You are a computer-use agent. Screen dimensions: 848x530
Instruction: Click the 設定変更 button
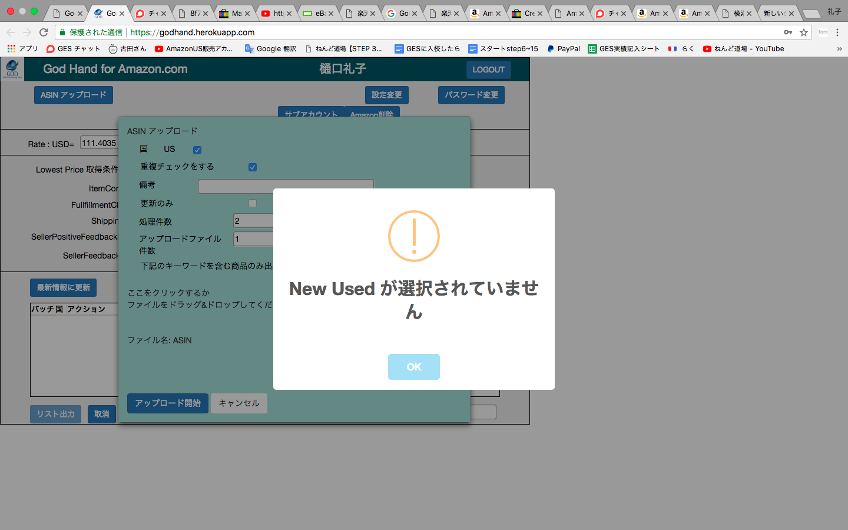(387, 95)
